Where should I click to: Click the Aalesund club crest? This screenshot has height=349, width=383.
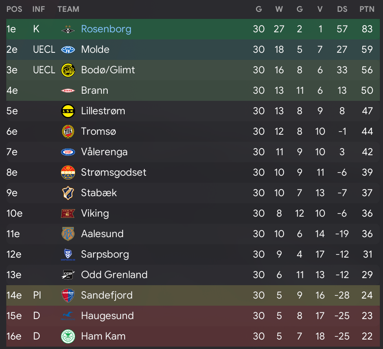point(68,234)
